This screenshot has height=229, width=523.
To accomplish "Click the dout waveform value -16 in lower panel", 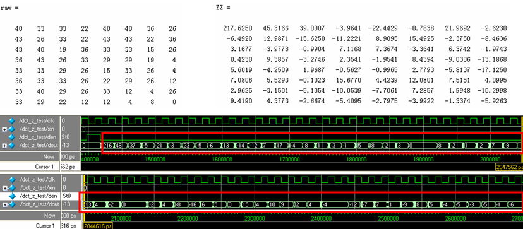I will (x=193, y=204).
